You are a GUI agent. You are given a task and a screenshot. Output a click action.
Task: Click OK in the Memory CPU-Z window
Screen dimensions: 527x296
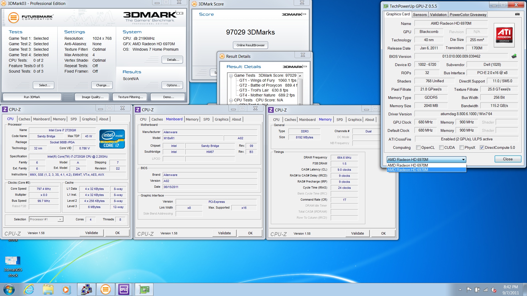[x=383, y=233]
